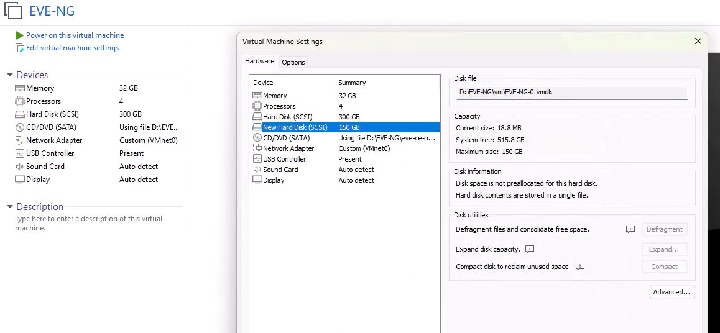720x333 pixels.
Task: Click the Device column header
Action: (x=263, y=83)
